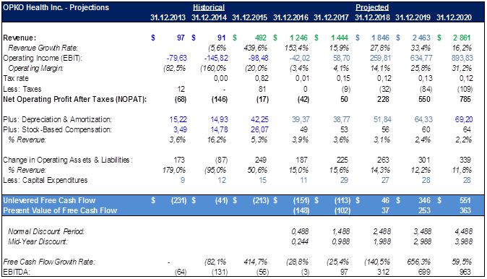Select Stock-Based Compensation value 14,78

point(219,129)
